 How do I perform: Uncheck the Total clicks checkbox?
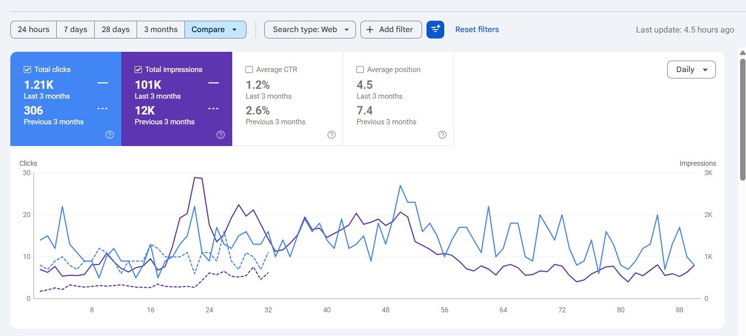pos(28,70)
